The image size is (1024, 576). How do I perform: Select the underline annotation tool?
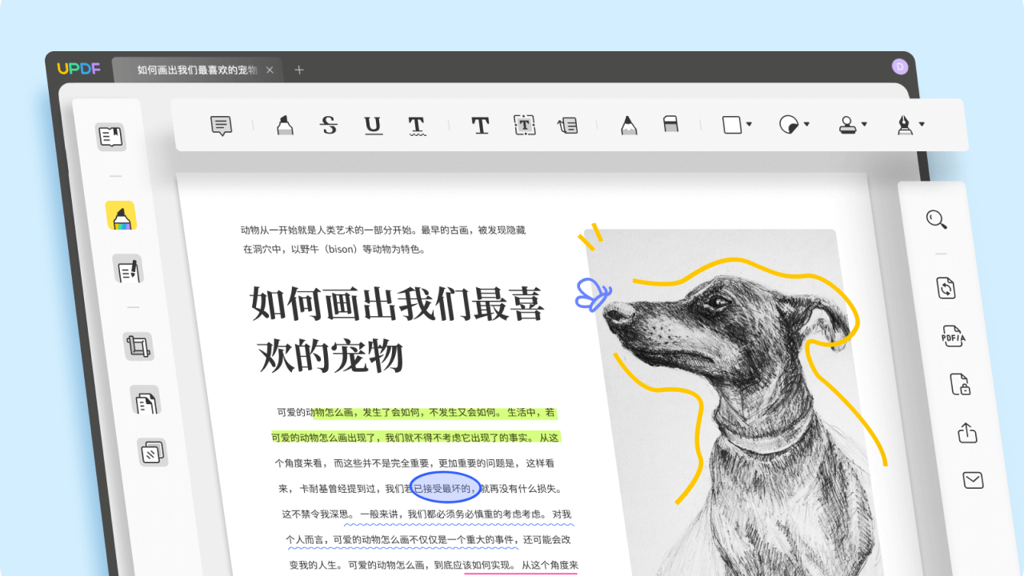(373, 126)
